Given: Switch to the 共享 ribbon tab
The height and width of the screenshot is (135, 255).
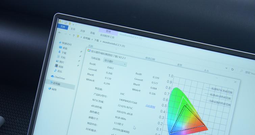Looking at the screenshot, I should tap(83, 31).
